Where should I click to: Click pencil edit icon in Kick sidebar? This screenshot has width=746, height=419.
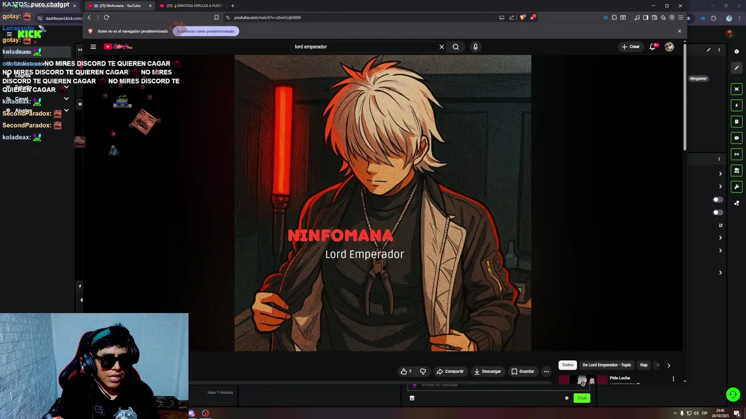(737, 68)
